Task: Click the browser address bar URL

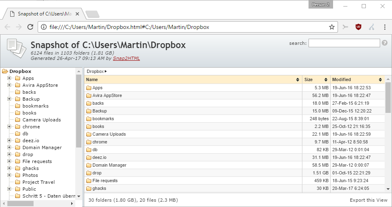Action: 129,27
